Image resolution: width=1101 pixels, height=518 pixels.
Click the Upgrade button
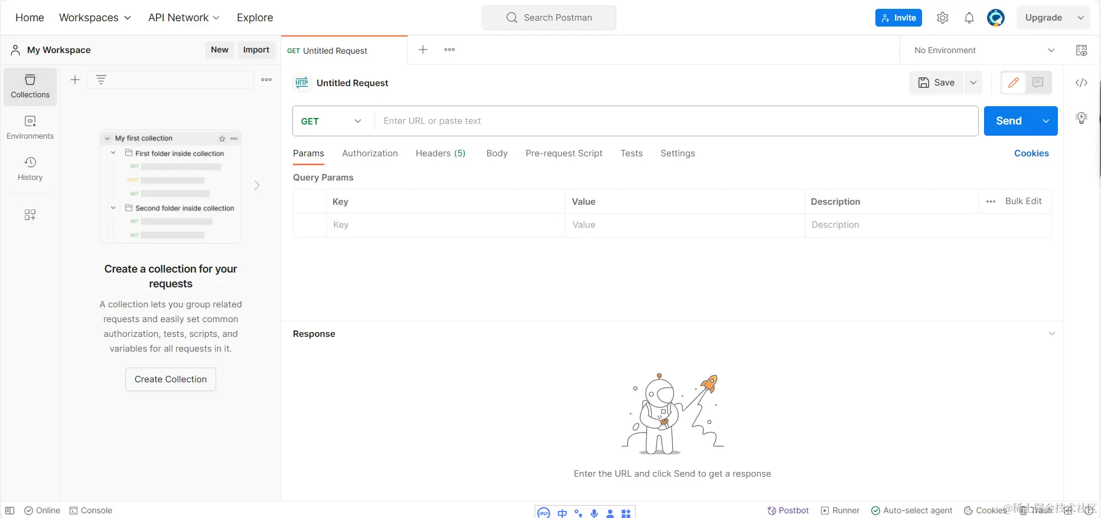(x=1044, y=18)
